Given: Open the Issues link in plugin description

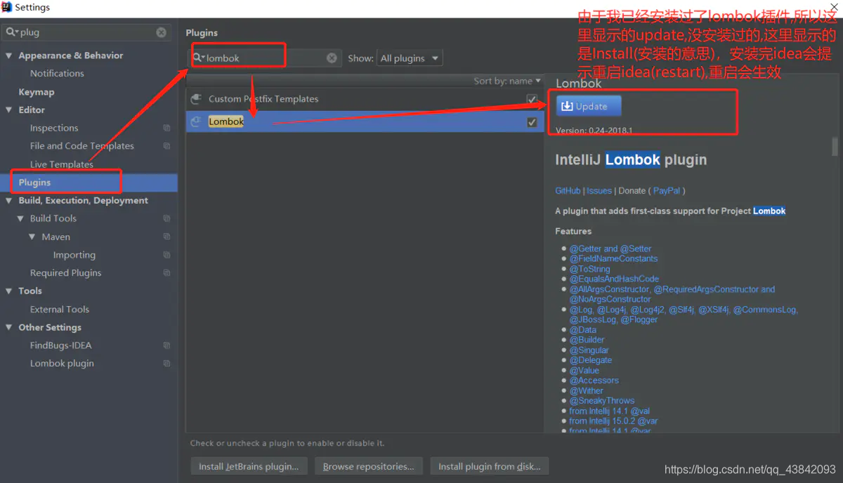Looking at the screenshot, I should [599, 191].
